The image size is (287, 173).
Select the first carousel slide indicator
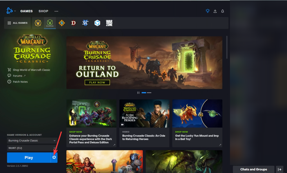coord(144,93)
